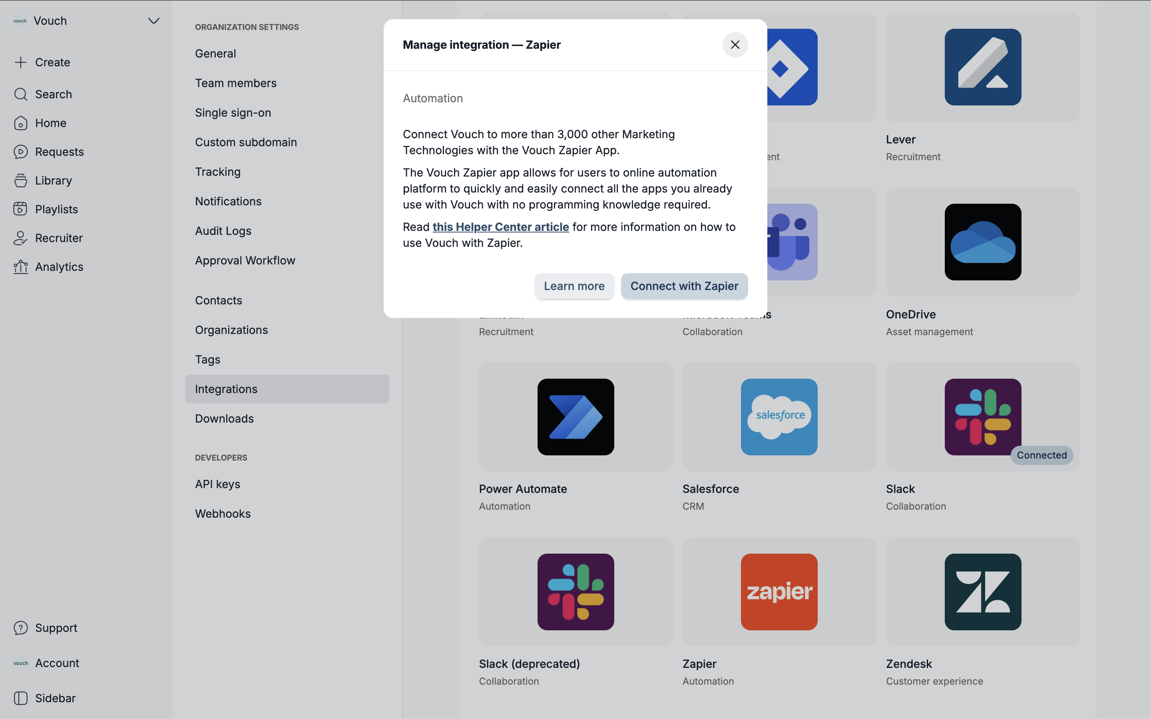Click the Learn more button
This screenshot has height=719, width=1151.
point(574,286)
